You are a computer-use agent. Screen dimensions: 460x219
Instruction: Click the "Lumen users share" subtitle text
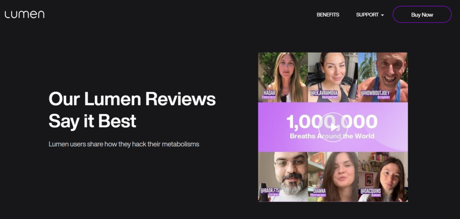[124, 145]
